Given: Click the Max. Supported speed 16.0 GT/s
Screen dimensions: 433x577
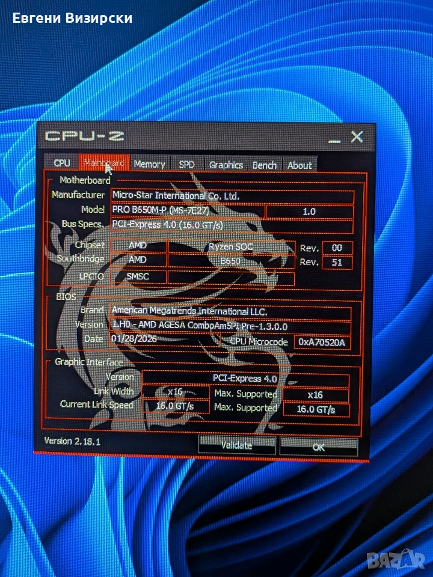Looking at the screenshot, I should (x=316, y=409).
